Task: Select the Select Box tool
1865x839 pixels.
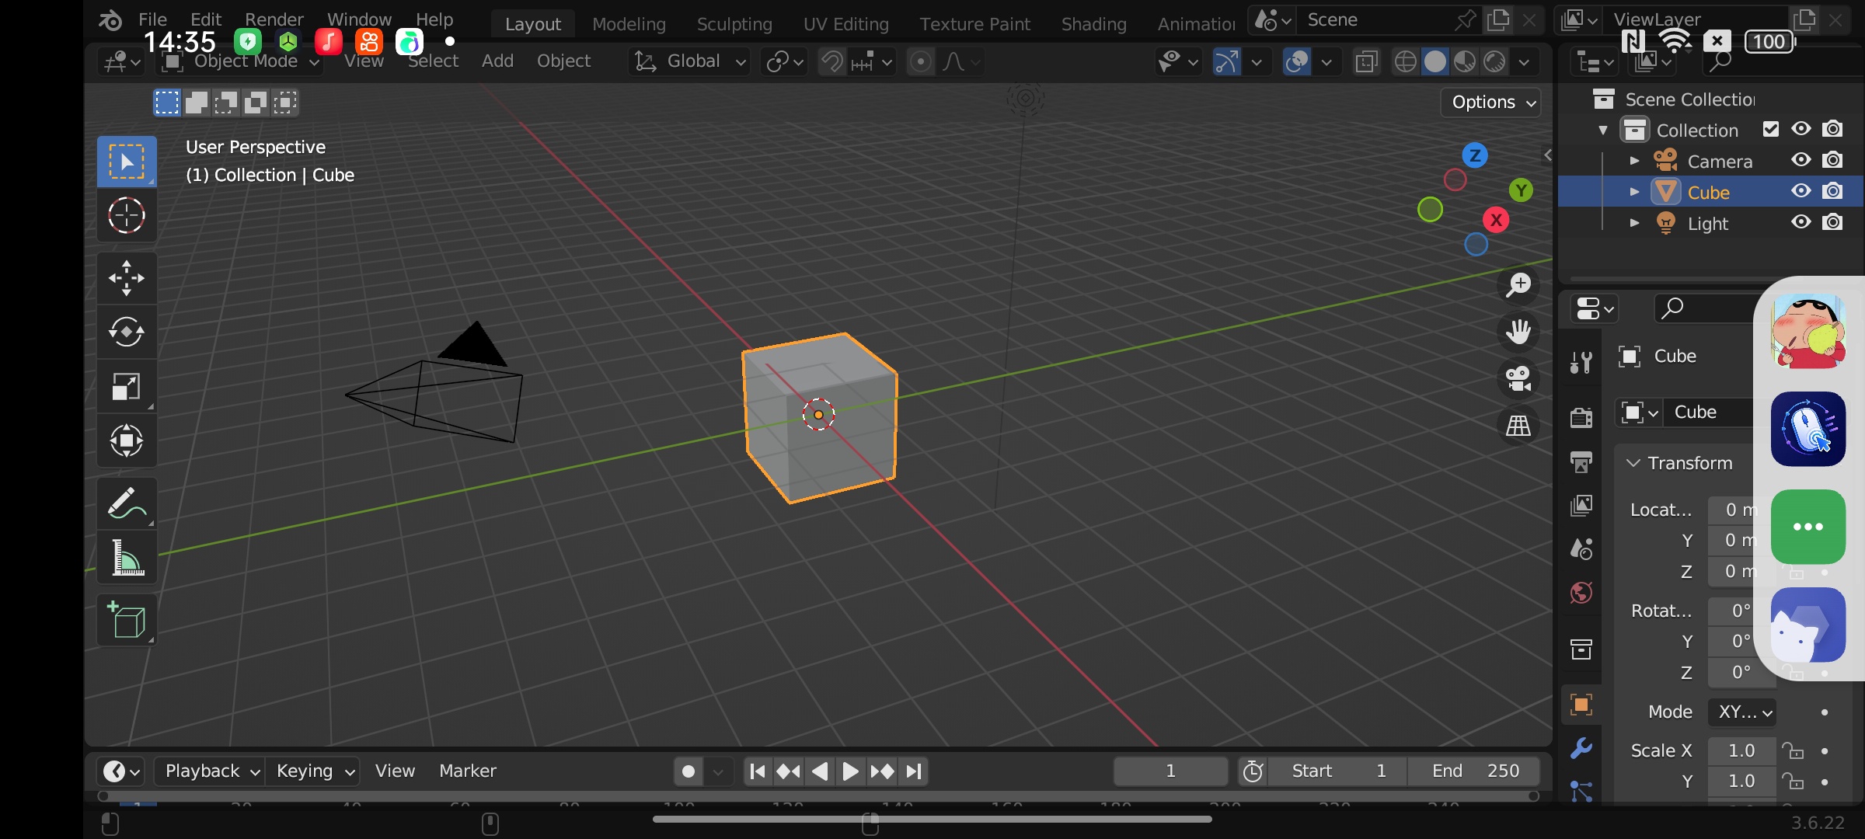Action: tap(127, 162)
